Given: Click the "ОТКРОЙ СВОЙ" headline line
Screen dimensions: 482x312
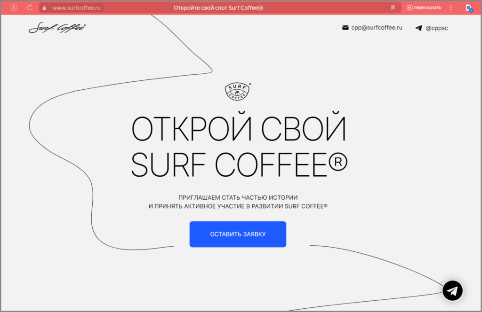Looking at the screenshot, I should click(239, 129).
